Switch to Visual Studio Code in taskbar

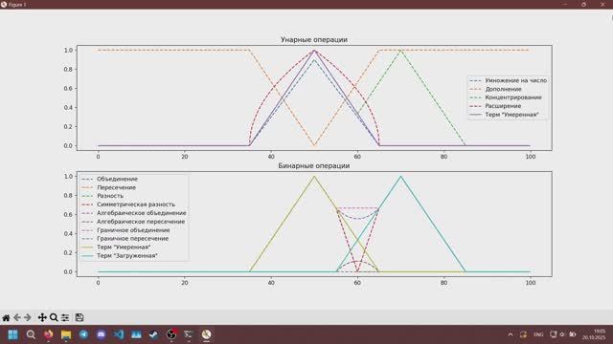(119, 334)
